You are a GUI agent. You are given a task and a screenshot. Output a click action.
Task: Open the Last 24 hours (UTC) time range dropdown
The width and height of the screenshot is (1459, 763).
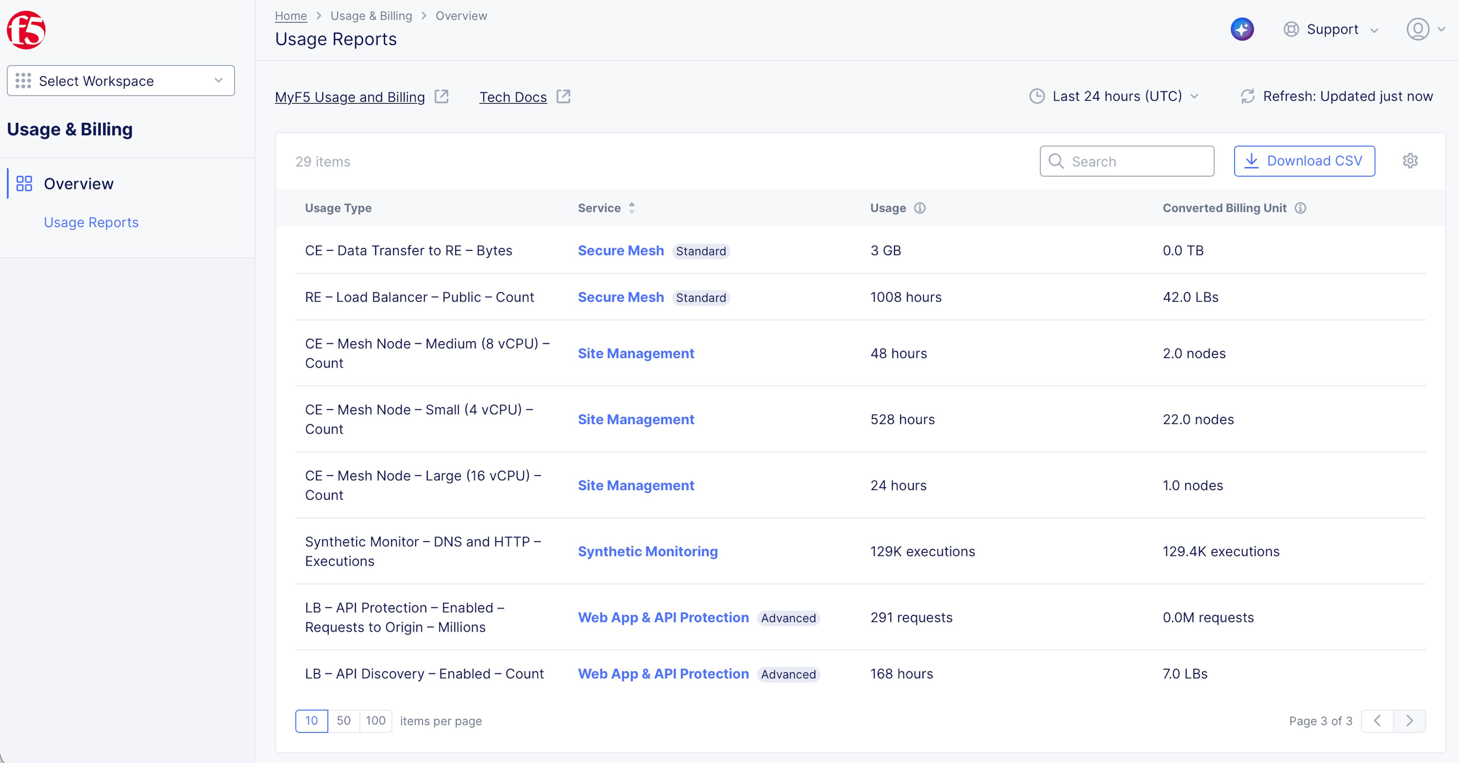click(x=1114, y=96)
